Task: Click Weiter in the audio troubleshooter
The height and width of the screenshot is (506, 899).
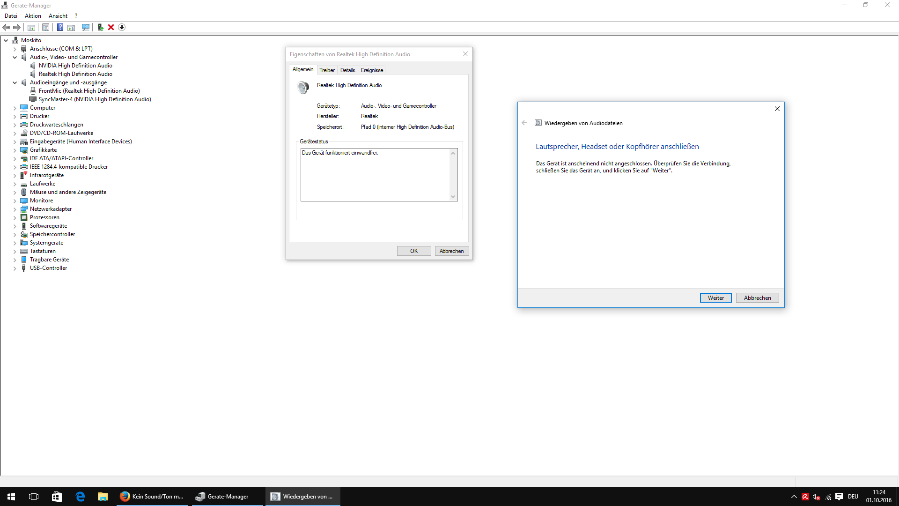Action: point(715,298)
